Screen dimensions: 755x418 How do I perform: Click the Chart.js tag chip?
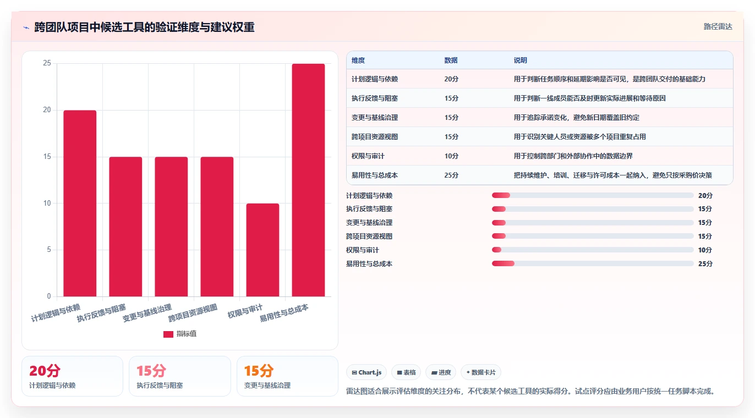366,372
